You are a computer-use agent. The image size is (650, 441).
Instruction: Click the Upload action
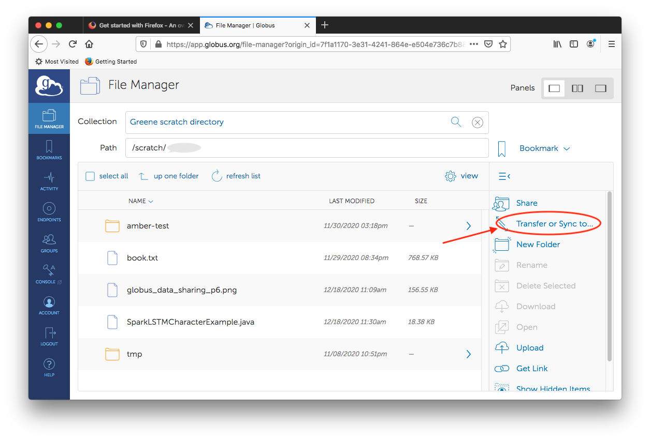tap(529, 348)
